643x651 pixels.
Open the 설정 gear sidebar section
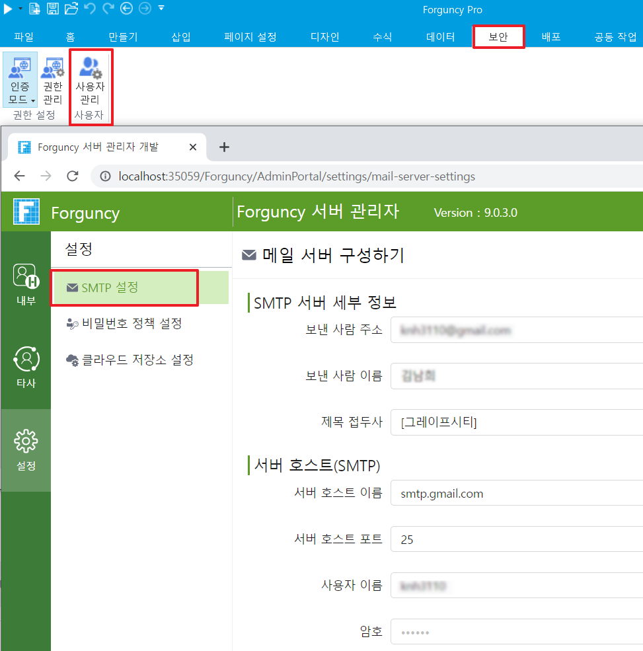point(26,450)
